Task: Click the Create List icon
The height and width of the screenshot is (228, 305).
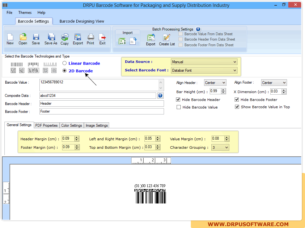Action: click(x=167, y=37)
